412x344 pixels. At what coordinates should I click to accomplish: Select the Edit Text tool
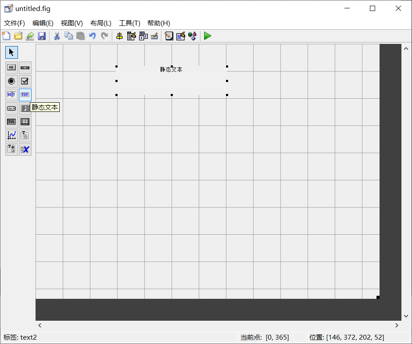11,95
